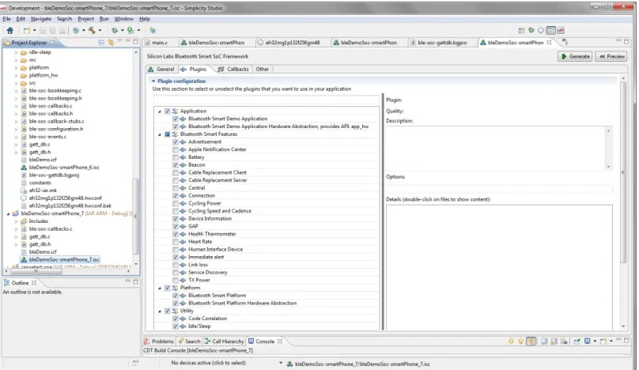This screenshot has height=370, width=639.
Task: Click the Home icon in the toolbar
Action: pos(10,30)
